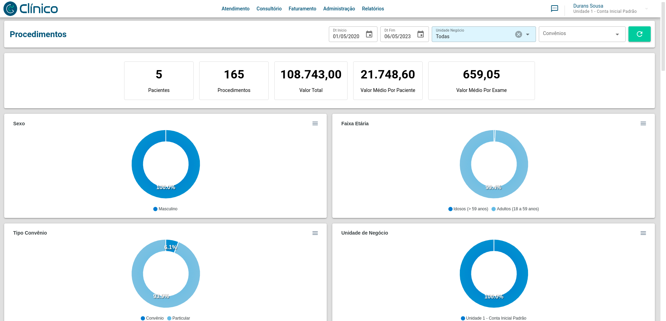The height and width of the screenshot is (321, 666).
Task: Click the Clínico logo
Action: click(x=31, y=9)
